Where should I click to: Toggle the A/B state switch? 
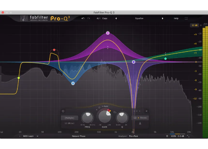point(99,18)
